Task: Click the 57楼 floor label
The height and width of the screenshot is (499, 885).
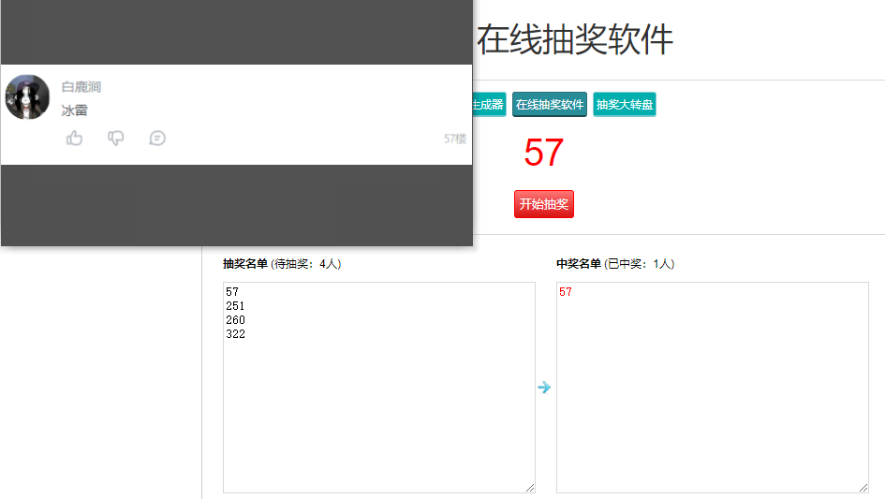Action: point(455,139)
